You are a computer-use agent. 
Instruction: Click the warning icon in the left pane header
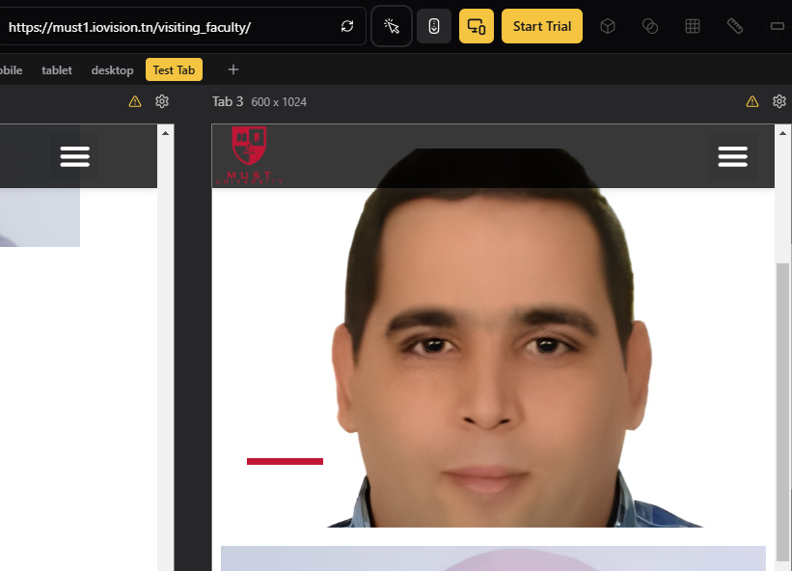click(x=135, y=101)
